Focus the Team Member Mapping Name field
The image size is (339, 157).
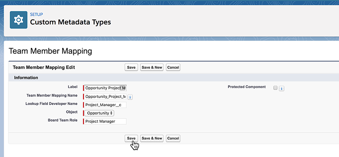click(105, 97)
